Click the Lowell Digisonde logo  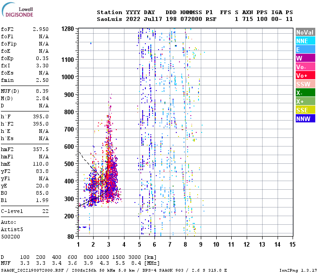pos(17,10)
